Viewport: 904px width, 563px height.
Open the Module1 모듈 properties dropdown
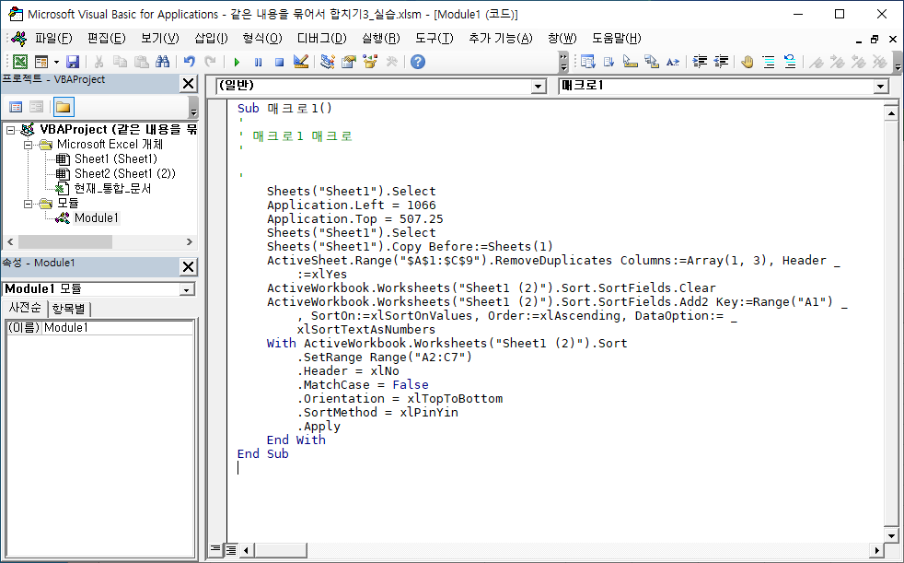point(187,289)
